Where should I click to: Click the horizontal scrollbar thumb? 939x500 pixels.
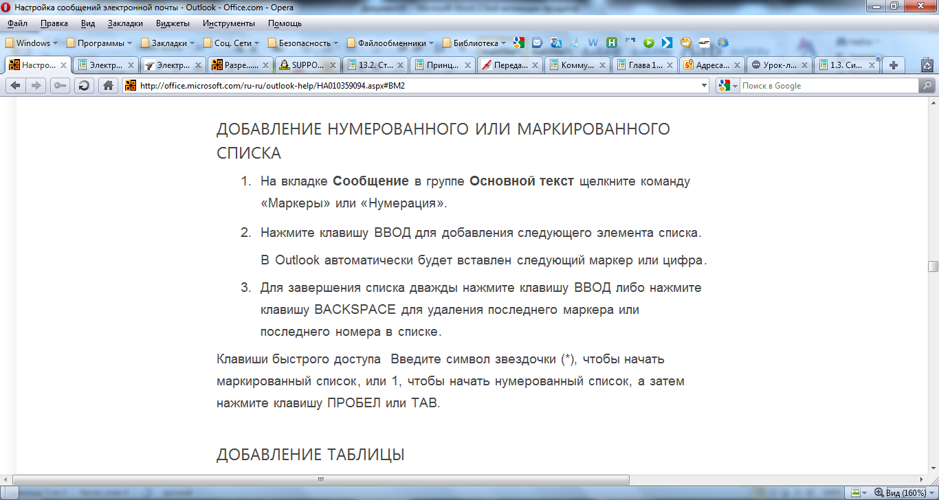pos(320,479)
